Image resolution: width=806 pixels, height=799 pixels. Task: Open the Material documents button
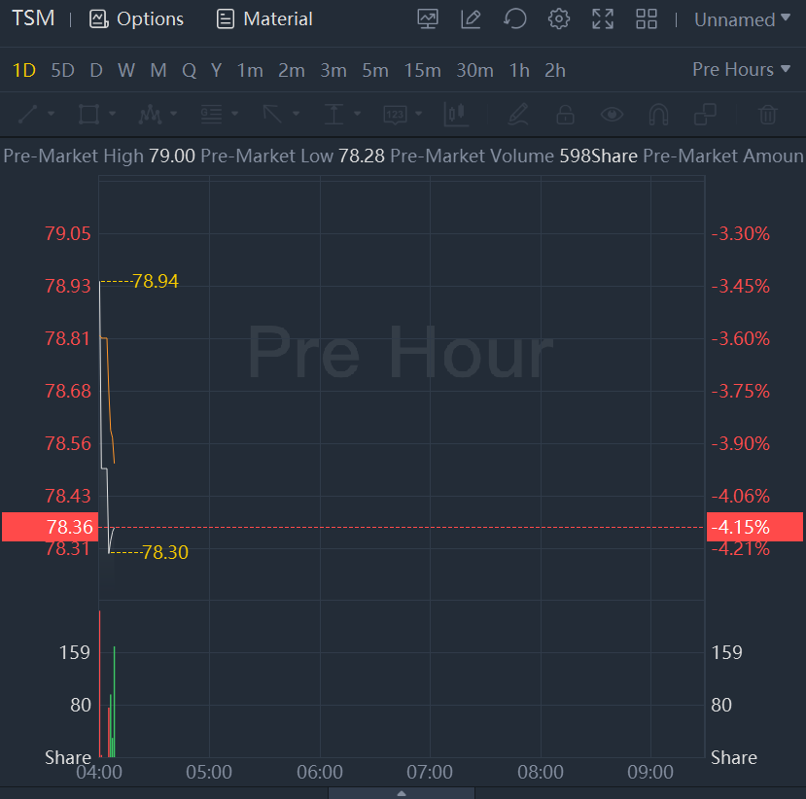(264, 19)
